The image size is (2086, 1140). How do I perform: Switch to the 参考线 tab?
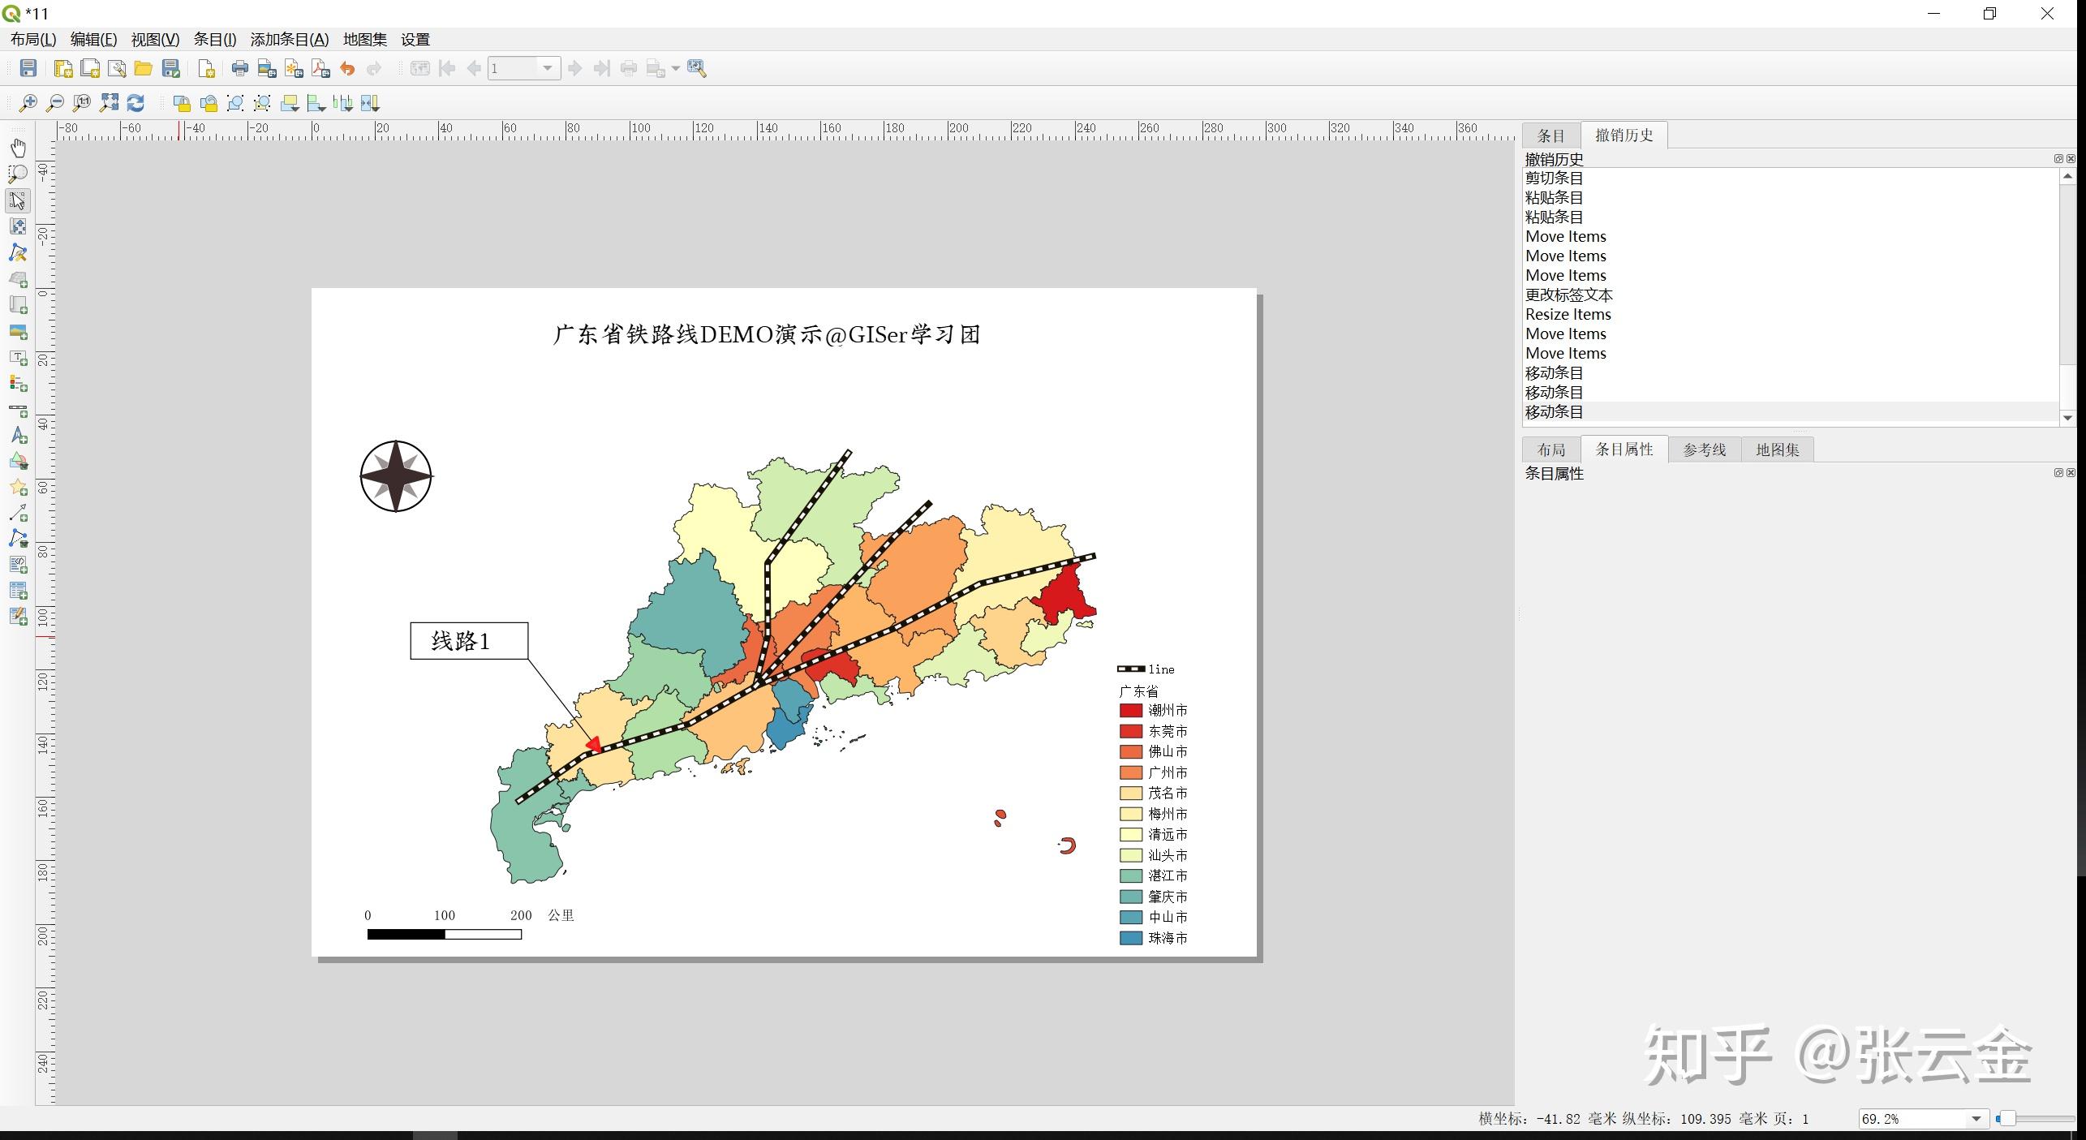(x=1704, y=450)
